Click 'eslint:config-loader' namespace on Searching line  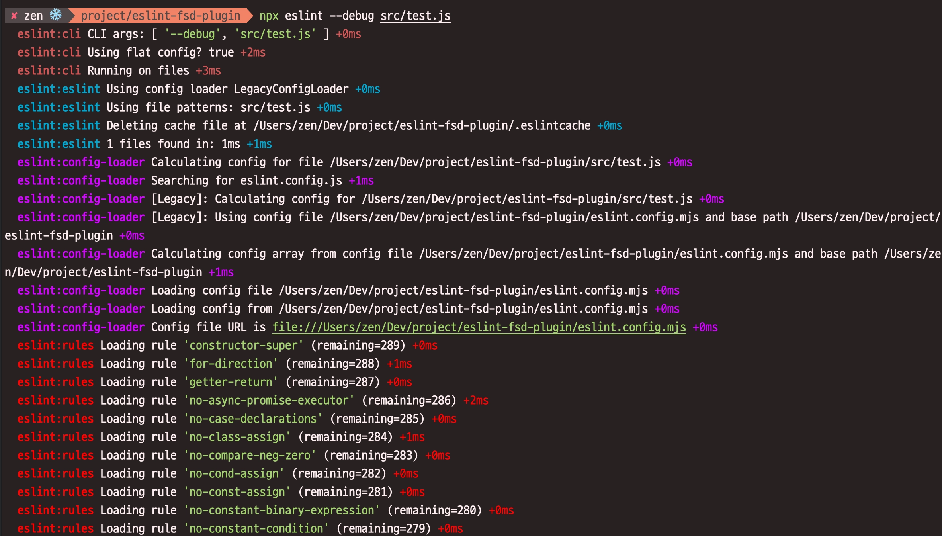pos(81,181)
